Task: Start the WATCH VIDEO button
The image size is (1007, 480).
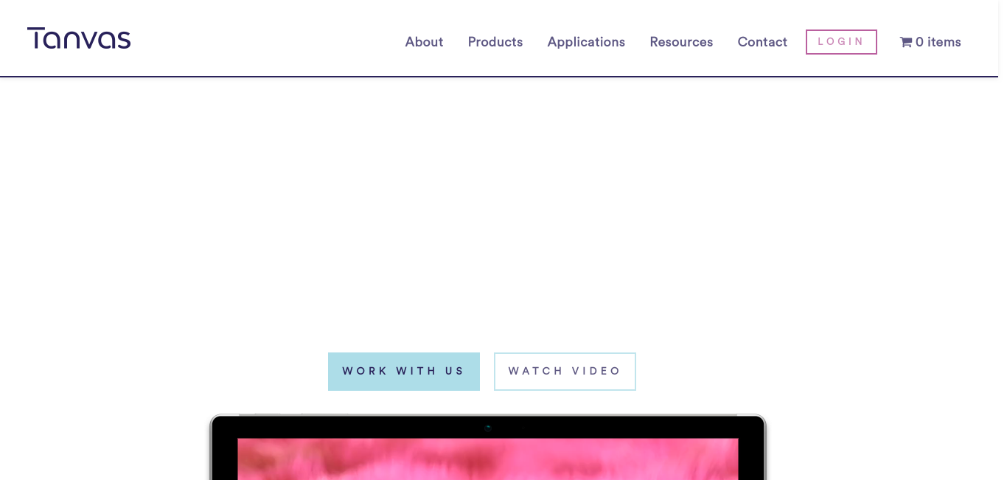Action: 565,372
